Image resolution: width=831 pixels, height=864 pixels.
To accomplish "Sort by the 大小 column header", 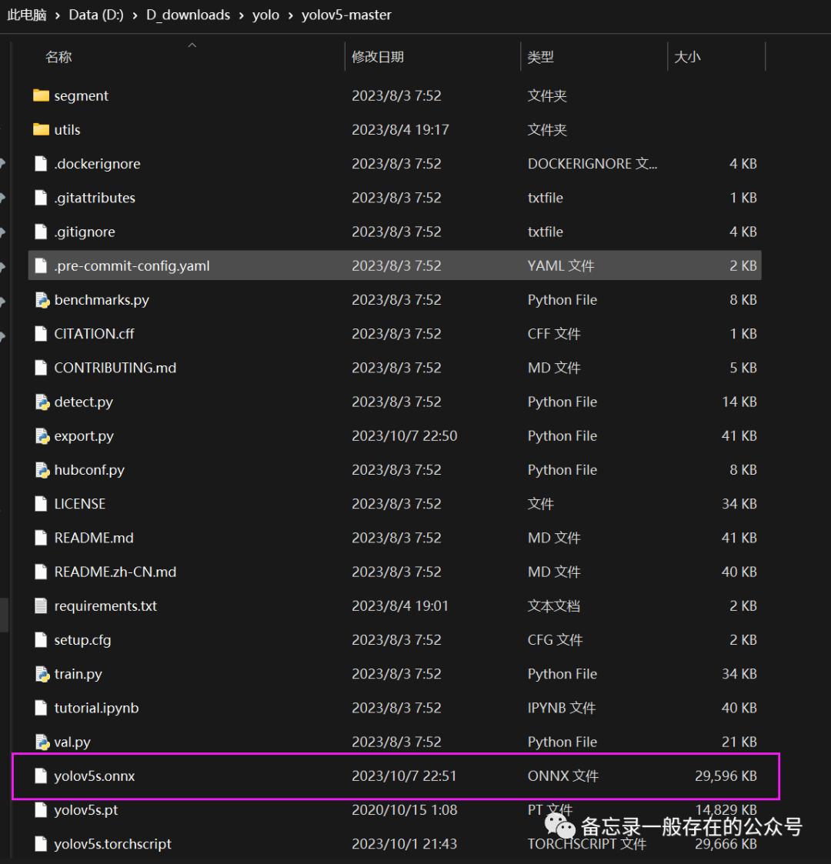I will click(x=687, y=57).
